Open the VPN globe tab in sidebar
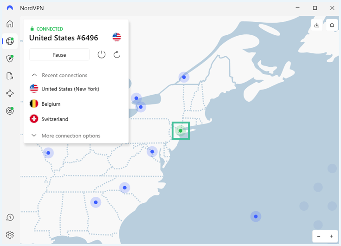341x246 pixels. point(10,41)
